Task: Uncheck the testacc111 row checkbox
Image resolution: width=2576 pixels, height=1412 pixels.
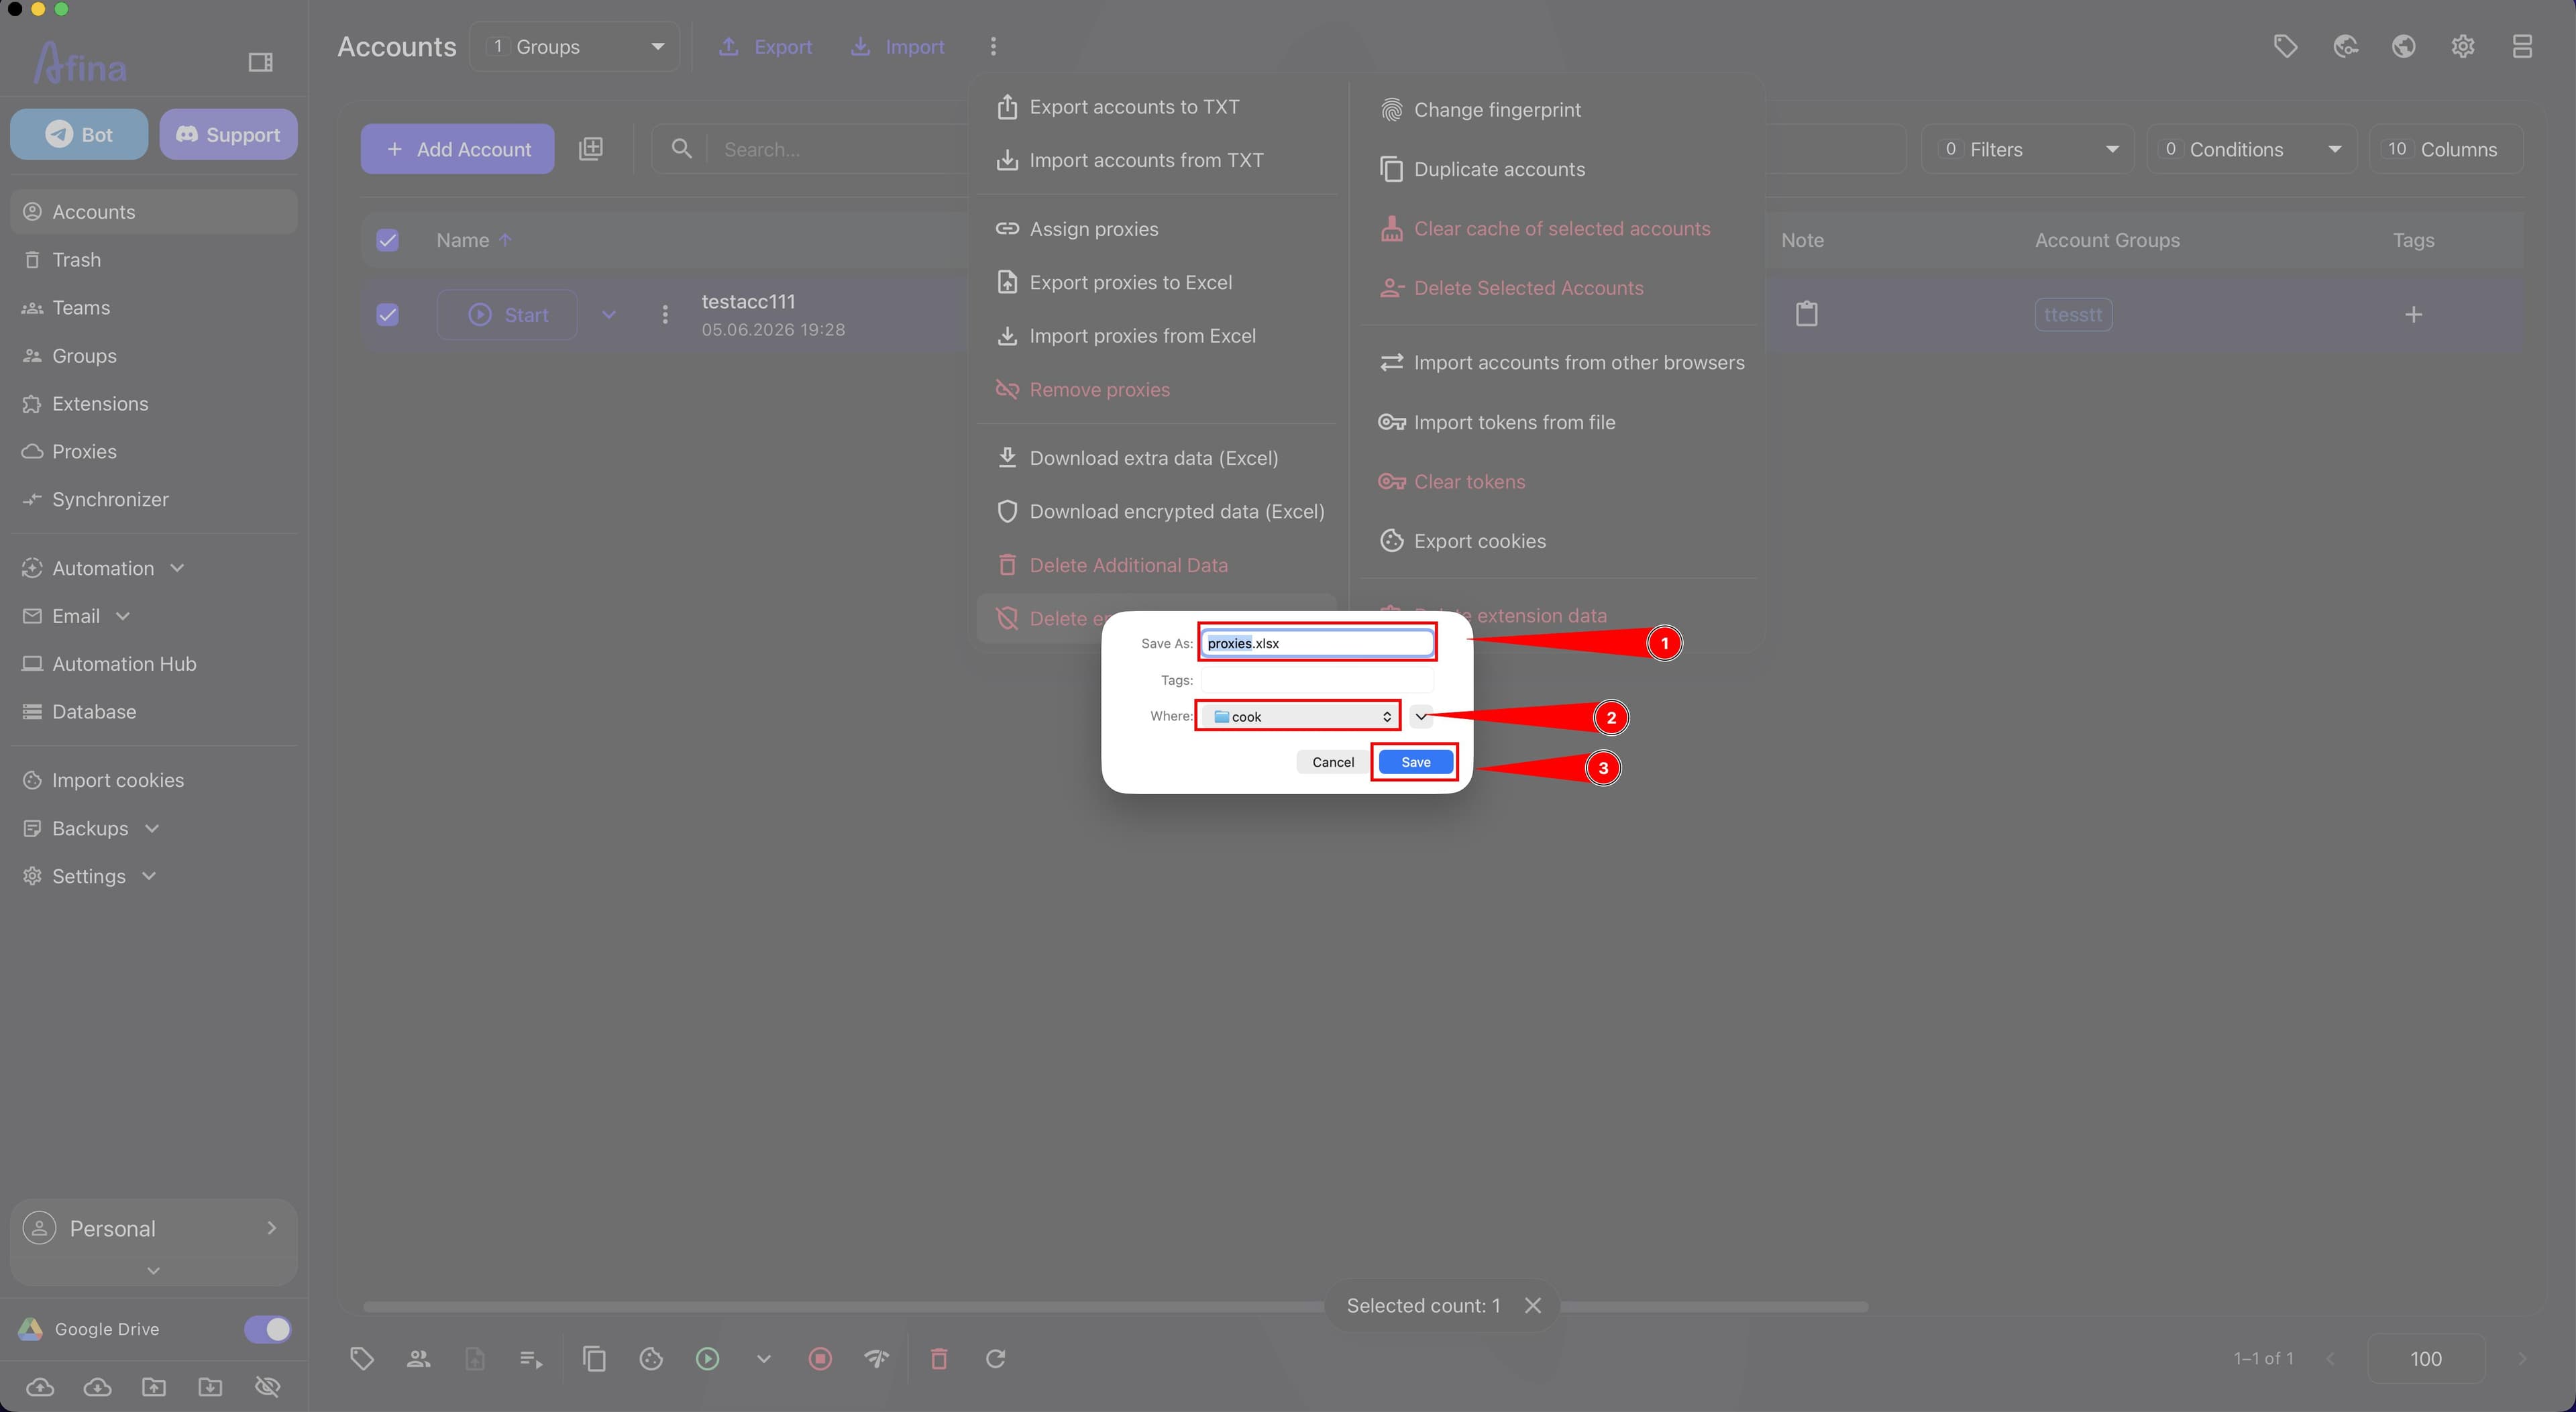Action: [x=387, y=314]
